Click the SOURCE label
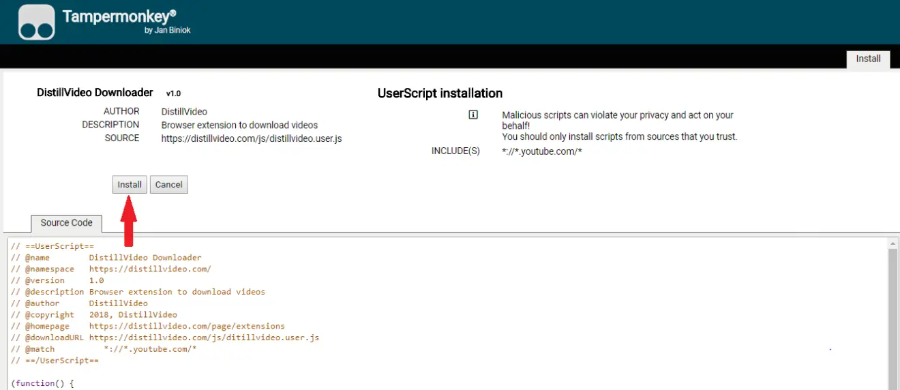The width and height of the screenshot is (900, 390). [x=122, y=138]
